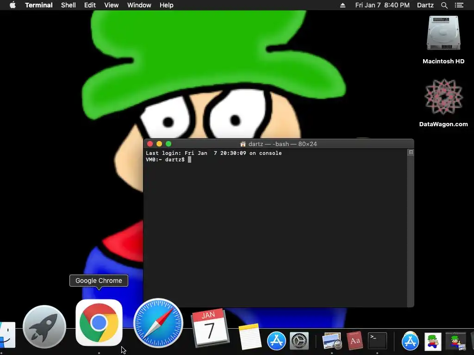
Task: Open the Shell menu
Action: [69, 5]
